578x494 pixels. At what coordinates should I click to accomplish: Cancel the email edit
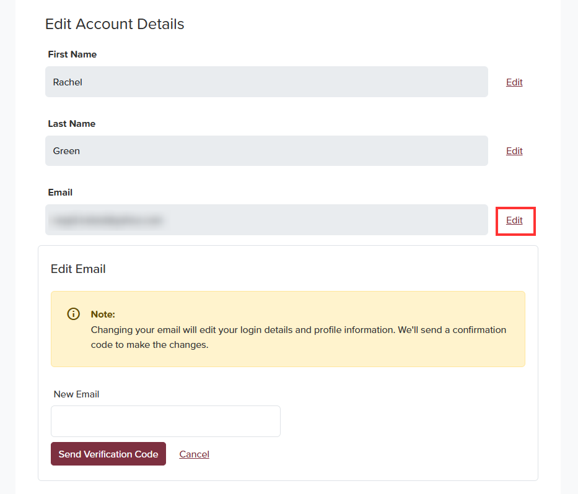(x=194, y=454)
